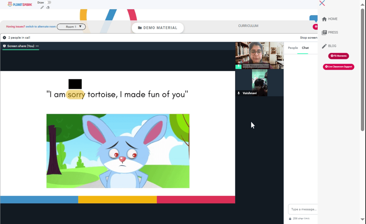366x224 pixels.
Task: Click Stop screen share button
Action: tap(309, 38)
